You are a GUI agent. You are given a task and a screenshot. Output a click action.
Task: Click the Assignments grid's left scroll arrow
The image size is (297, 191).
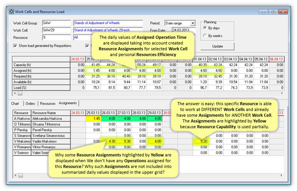coord(16,175)
